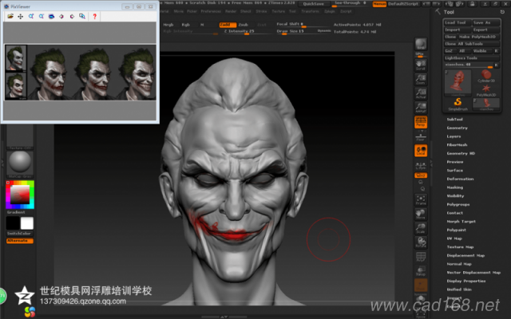The height and width of the screenshot is (319, 511).
Task: Expand the FiberMesh section
Action: click(457, 145)
